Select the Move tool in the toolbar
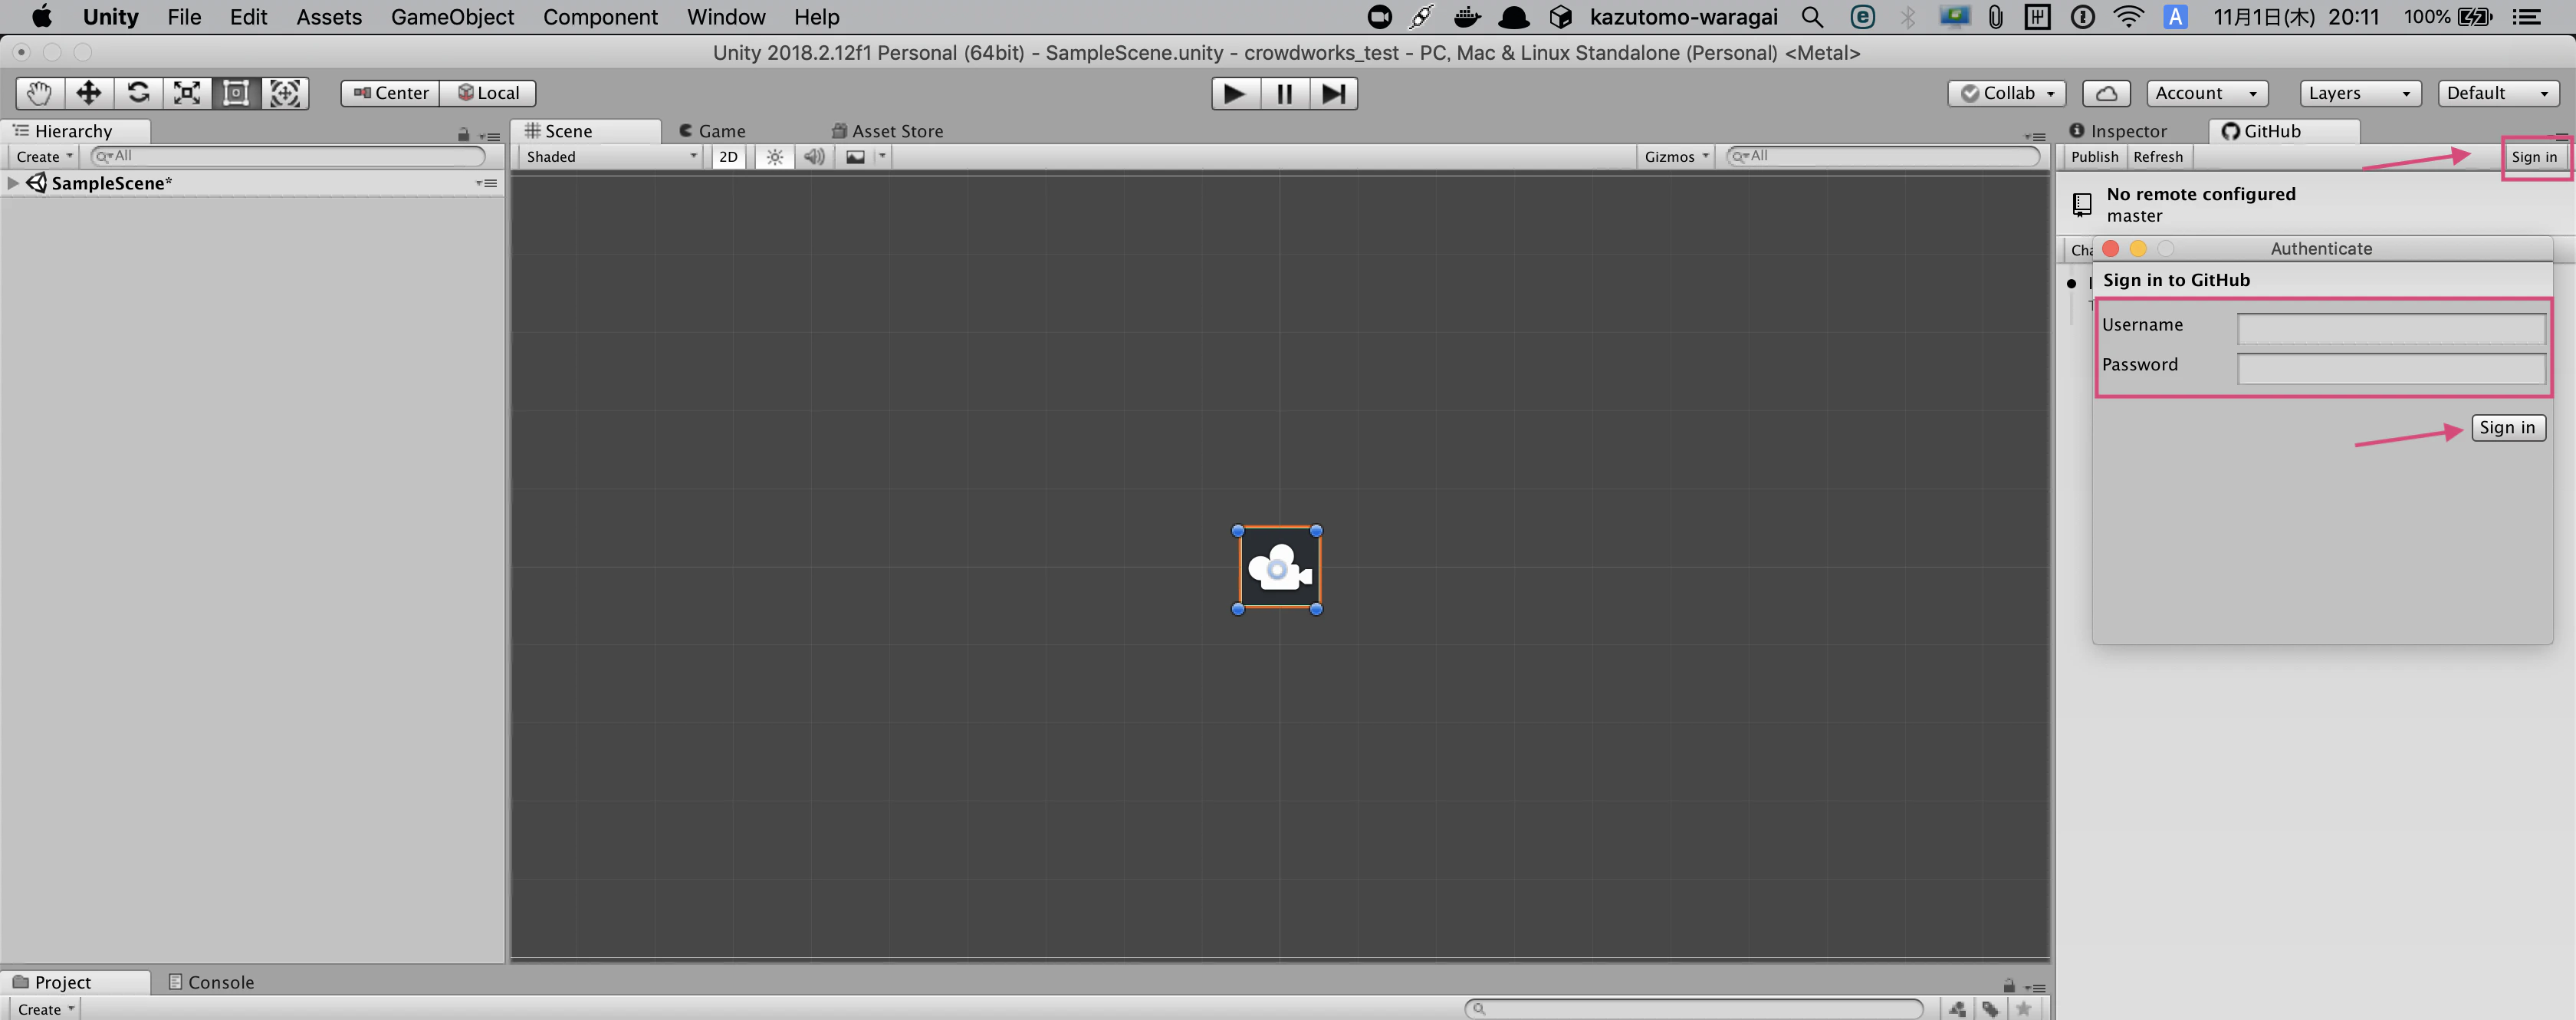The width and height of the screenshot is (2576, 1020). tap(89, 93)
